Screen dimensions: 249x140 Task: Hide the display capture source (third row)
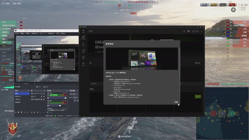point(41,99)
